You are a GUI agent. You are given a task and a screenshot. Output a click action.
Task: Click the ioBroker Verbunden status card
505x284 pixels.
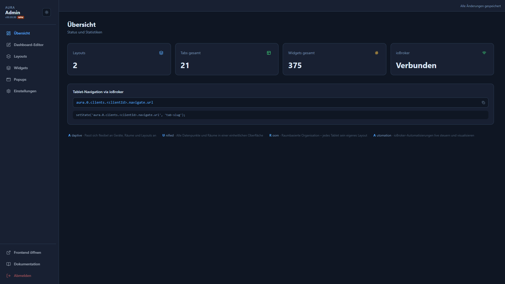click(x=442, y=59)
